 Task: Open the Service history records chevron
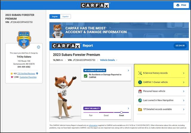[184, 73]
